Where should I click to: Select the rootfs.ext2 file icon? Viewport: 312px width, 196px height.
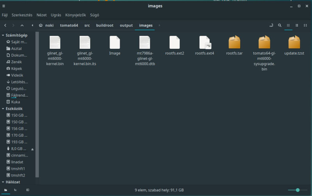[x=174, y=42]
